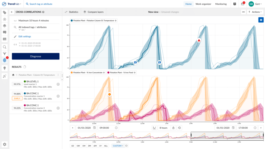This screenshot has width=265, height=149.
Task: Open the Statistics tab
Action: click(71, 12)
